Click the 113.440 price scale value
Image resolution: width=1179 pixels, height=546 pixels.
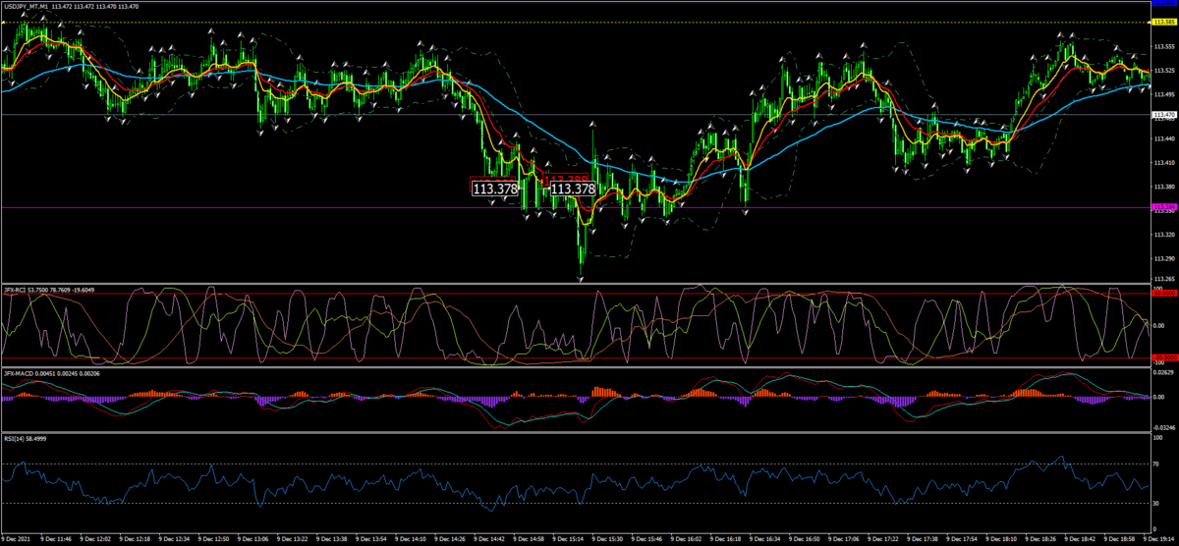click(x=1163, y=138)
